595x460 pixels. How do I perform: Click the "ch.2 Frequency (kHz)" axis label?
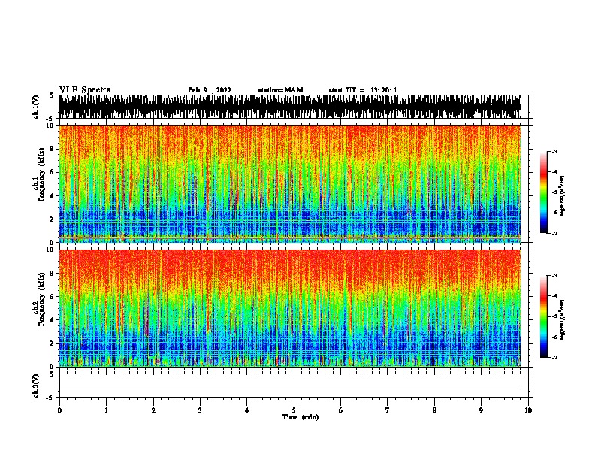(x=38, y=299)
